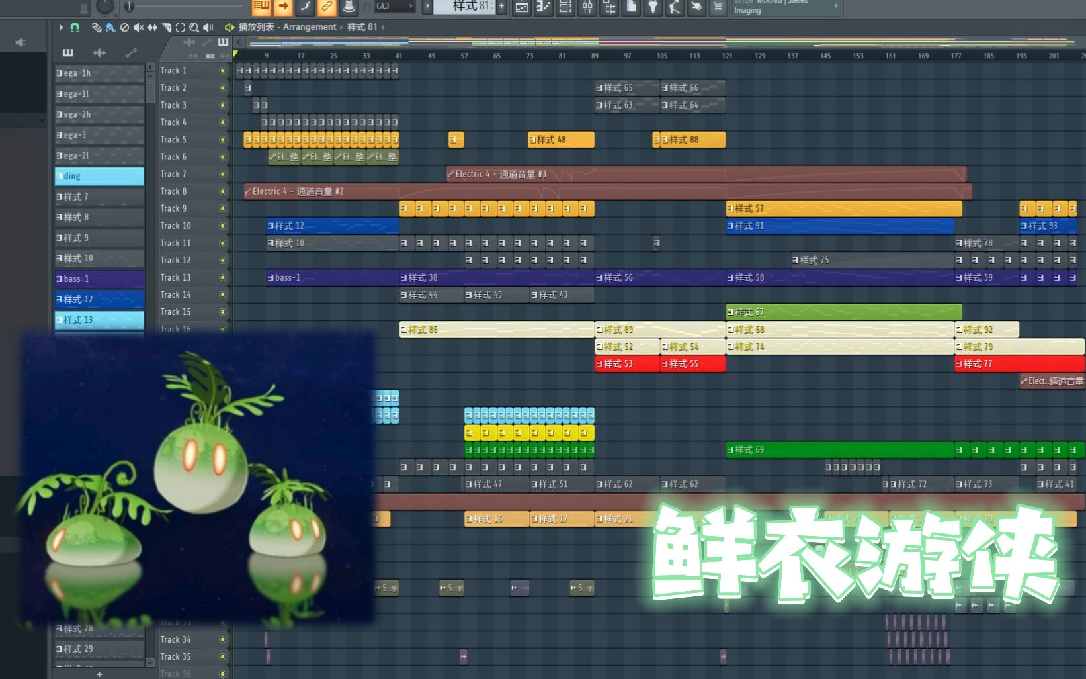
Task: Click the metronome-shaped toolbar icon
Action: [x=349, y=7]
